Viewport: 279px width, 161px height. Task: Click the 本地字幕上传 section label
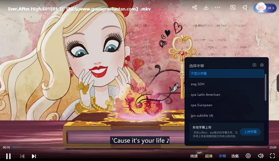[202, 127]
